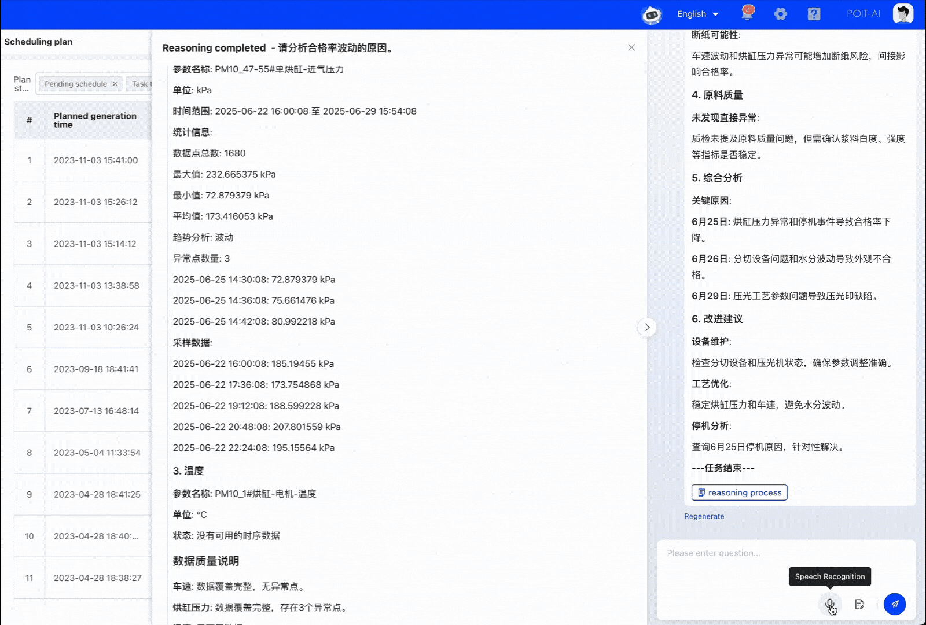Screen dimensions: 926x625
Task: Click the document edit icon in chat box
Action: pyautogui.click(x=859, y=604)
